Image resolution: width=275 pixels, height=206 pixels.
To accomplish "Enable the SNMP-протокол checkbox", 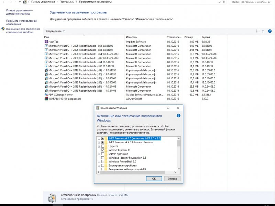I will 103,154.
